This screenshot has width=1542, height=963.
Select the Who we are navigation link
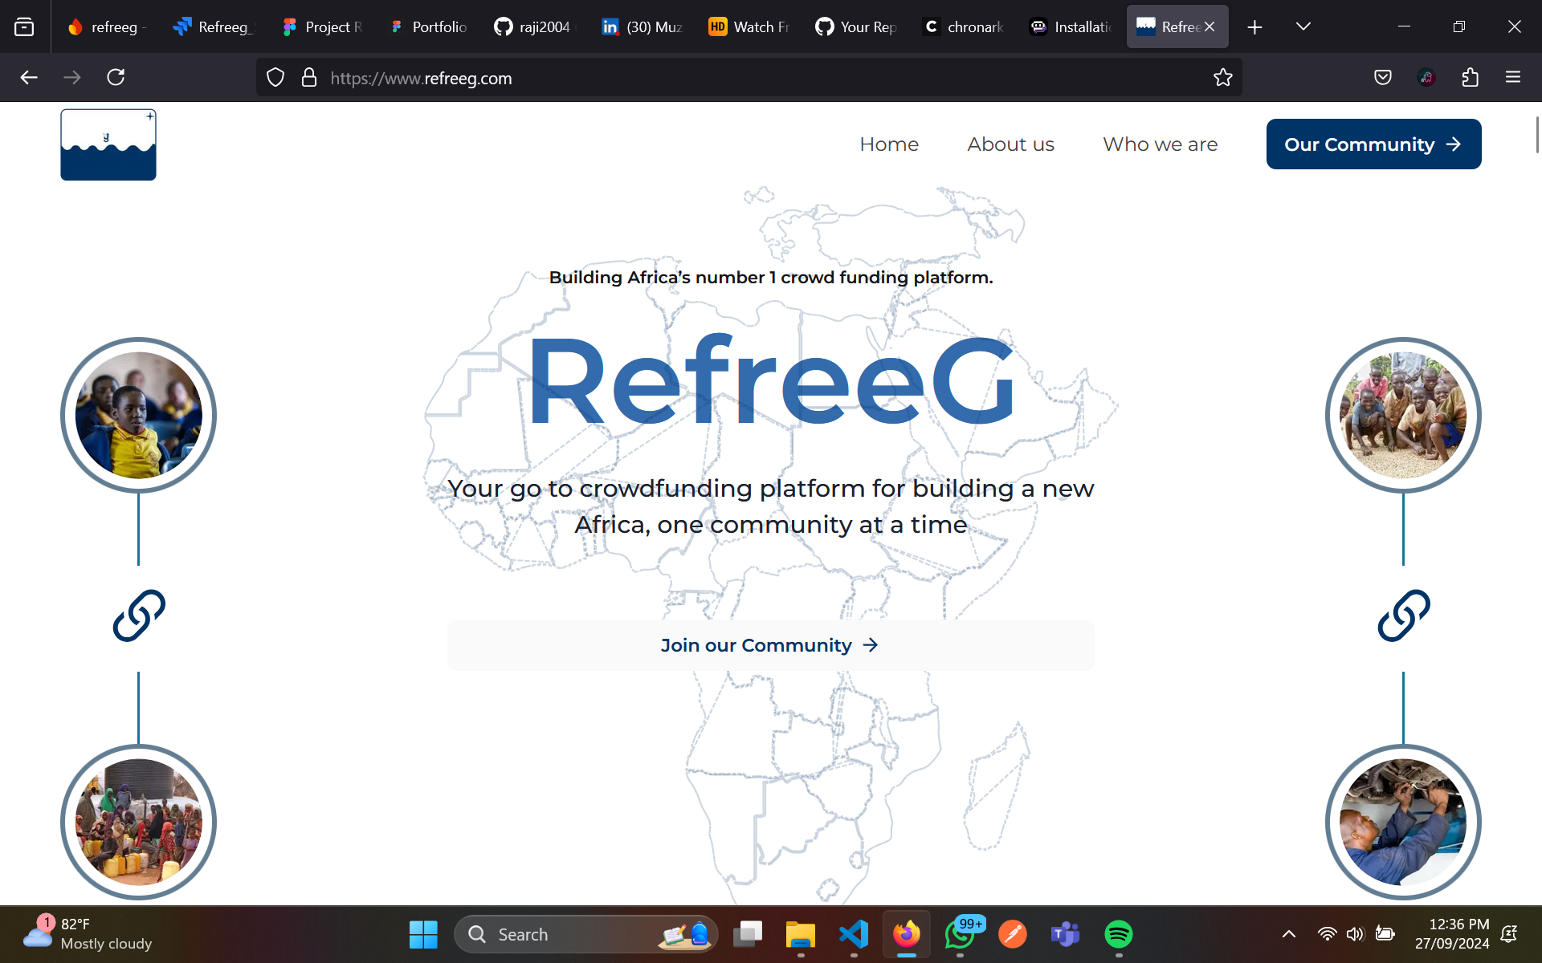click(x=1160, y=143)
